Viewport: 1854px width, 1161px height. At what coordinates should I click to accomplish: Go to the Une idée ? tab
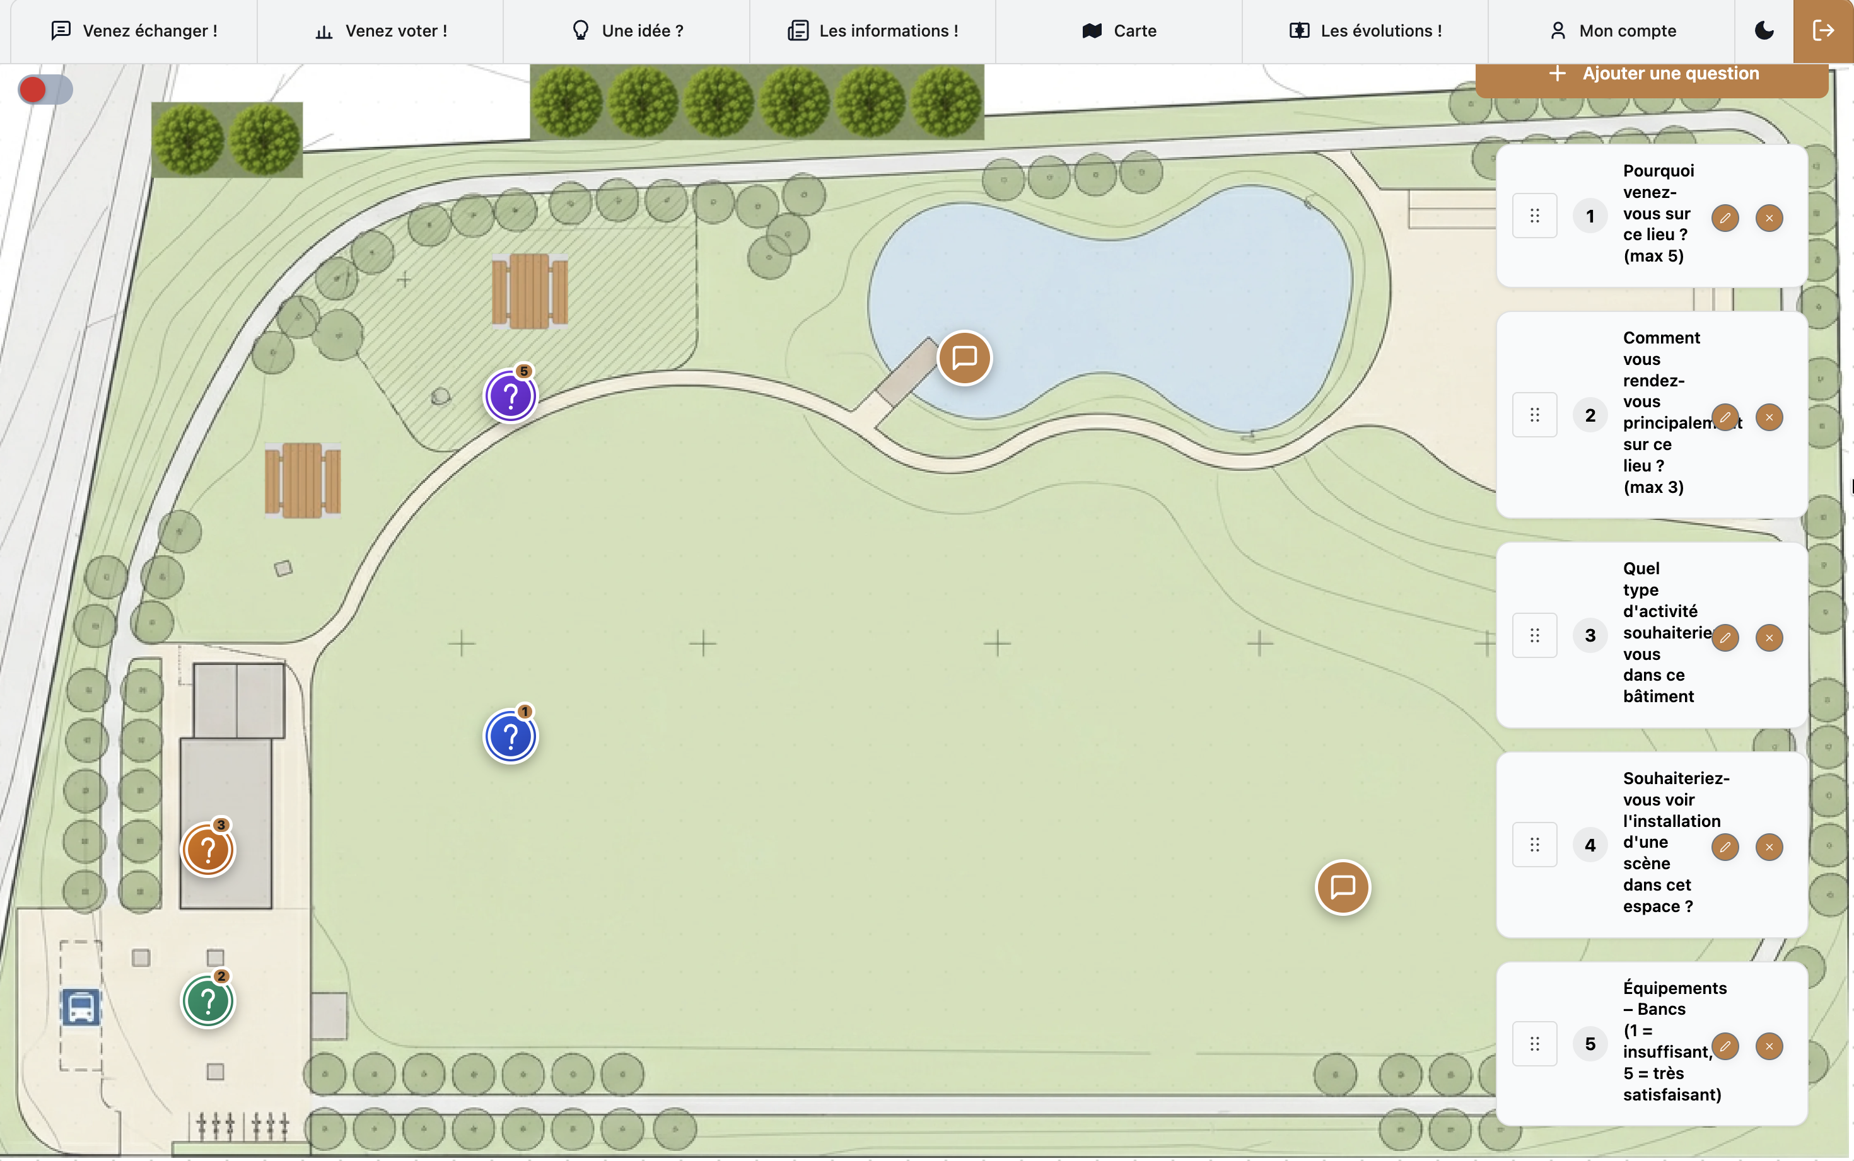point(627,31)
